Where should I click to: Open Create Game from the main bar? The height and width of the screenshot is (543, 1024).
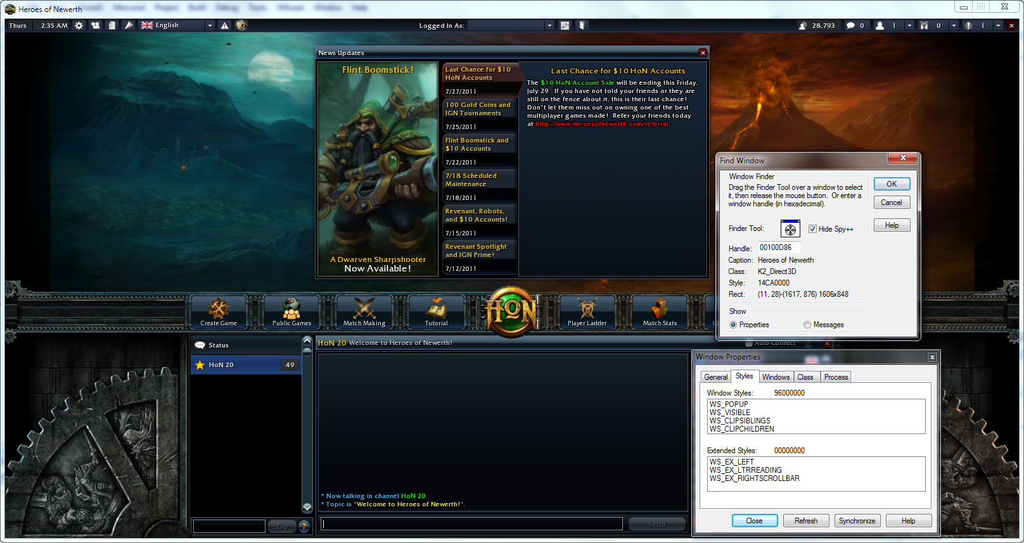219,312
